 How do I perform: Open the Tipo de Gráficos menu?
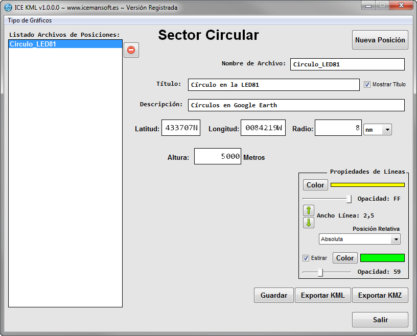(x=30, y=20)
